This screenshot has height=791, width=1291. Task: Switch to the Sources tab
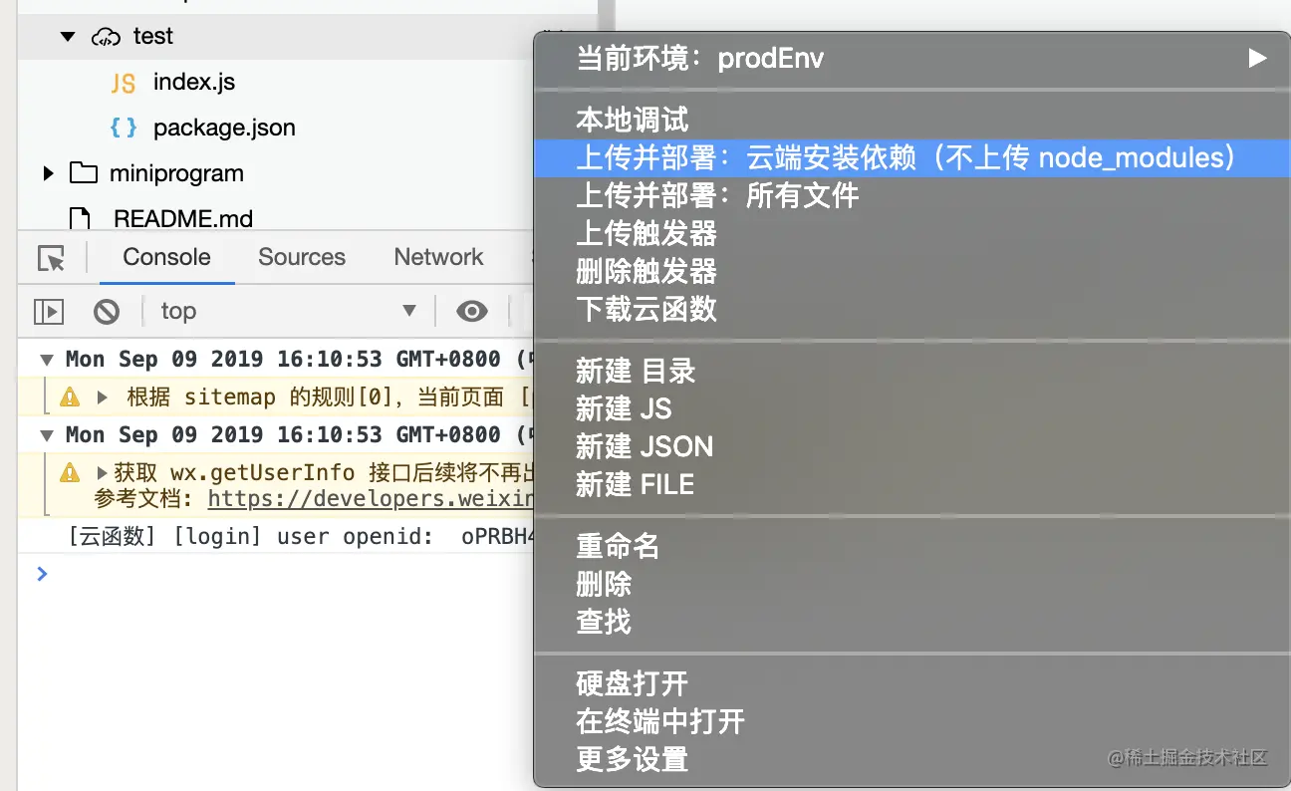302,257
